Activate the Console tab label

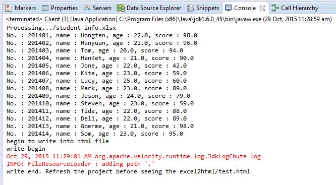click(245, 8)
